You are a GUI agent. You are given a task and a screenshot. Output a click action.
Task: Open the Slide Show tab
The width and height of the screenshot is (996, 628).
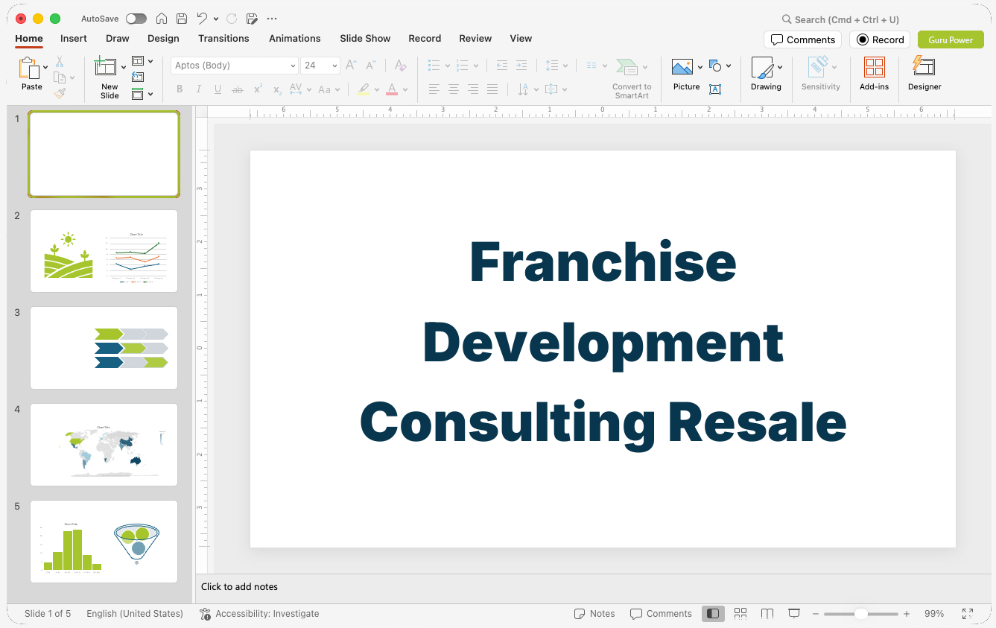(x=365, y=38)
